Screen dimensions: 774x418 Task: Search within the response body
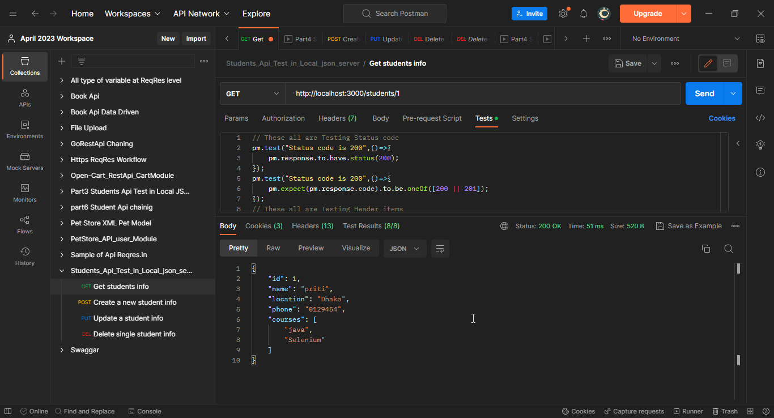(x=729, y=248)
